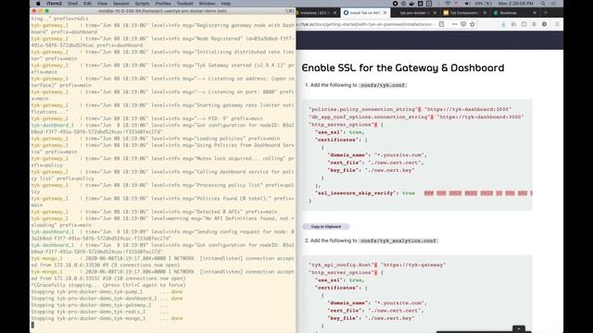Open the Scripts menu
Screen dimensions: 593x333
point(143,4)
